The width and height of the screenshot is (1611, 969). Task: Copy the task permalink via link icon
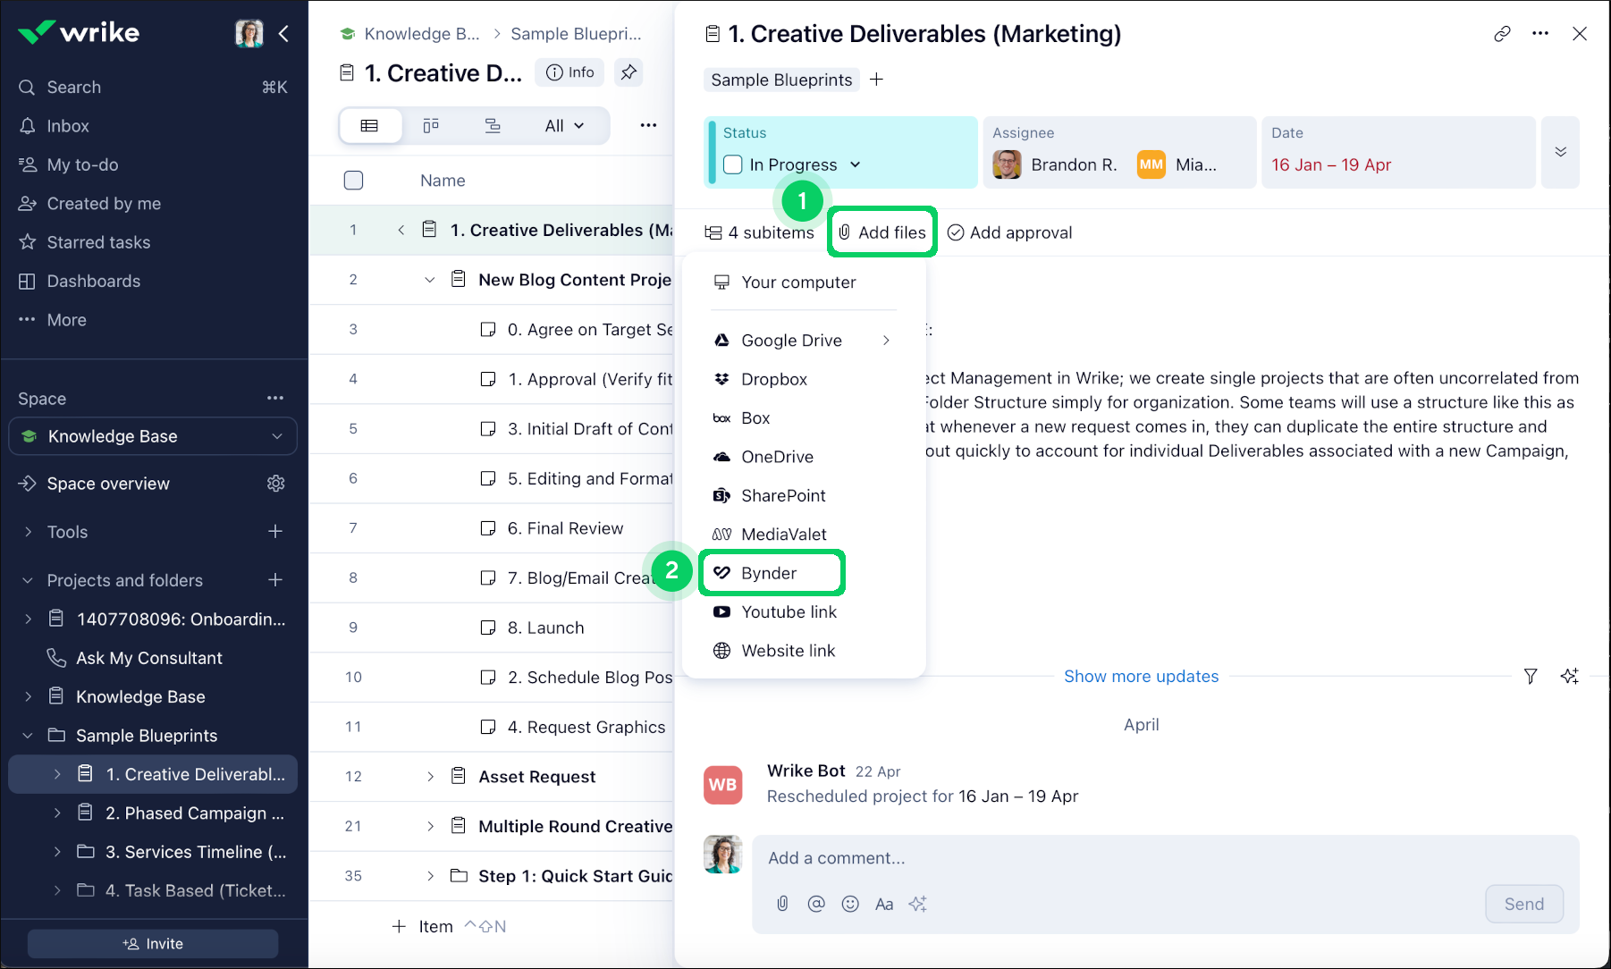(x=1502, y=34)
